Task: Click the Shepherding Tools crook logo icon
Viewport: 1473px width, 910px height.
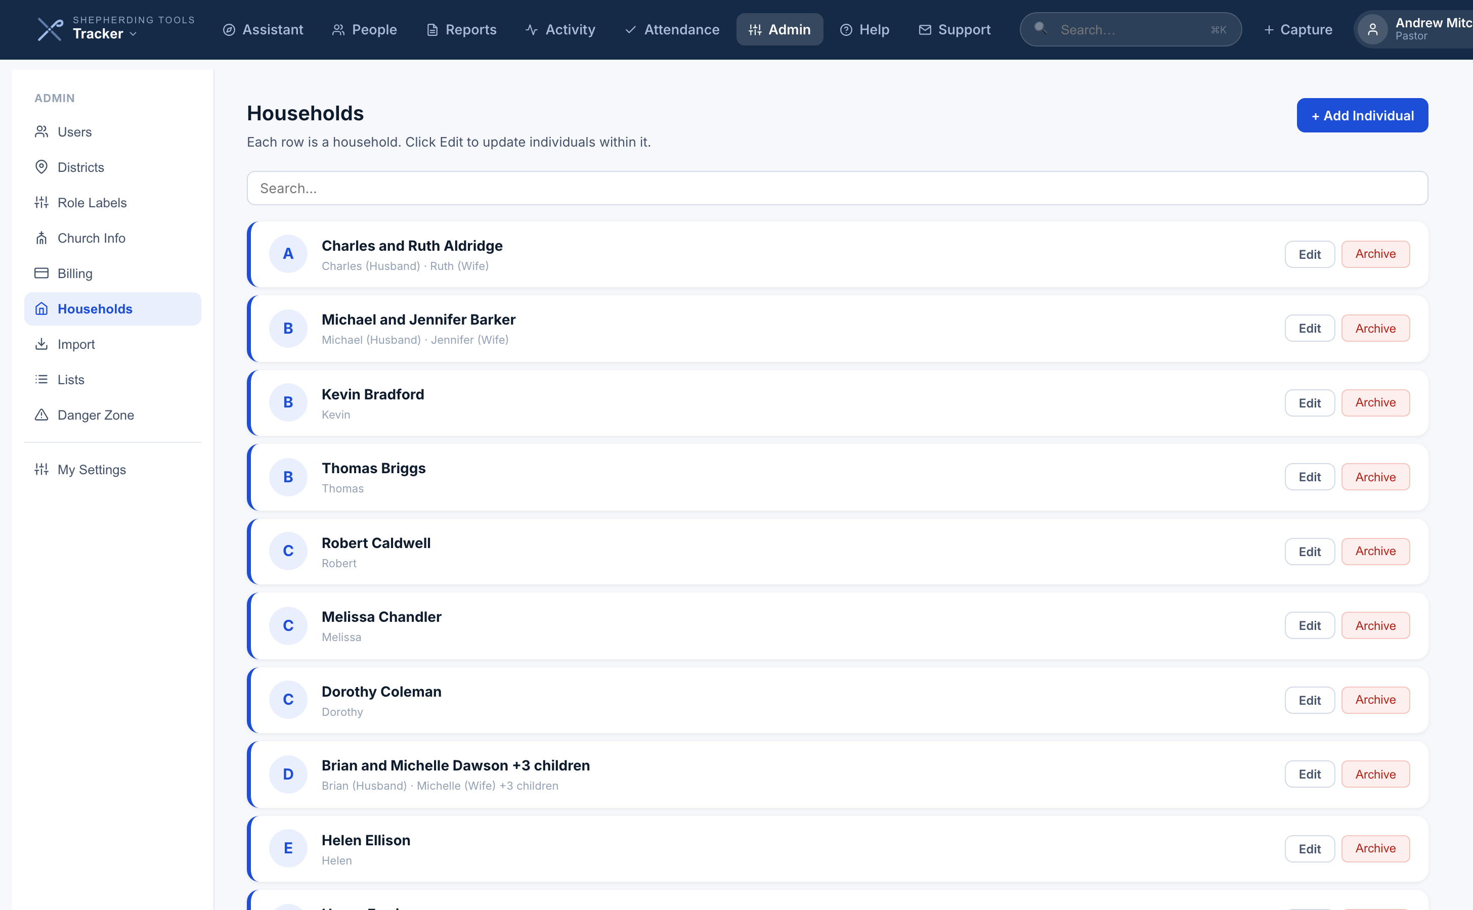Action: tap(50, 29)
